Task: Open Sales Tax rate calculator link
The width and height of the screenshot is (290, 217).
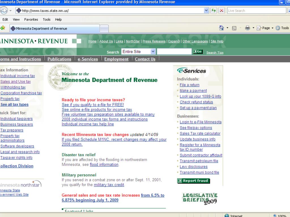Action: point(200,133)
